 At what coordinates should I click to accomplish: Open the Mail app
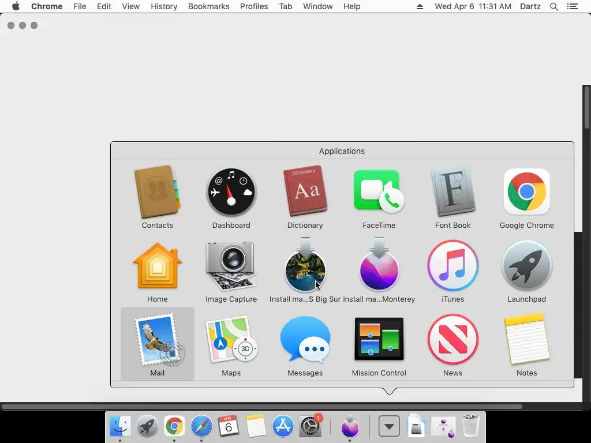point(157,340)
